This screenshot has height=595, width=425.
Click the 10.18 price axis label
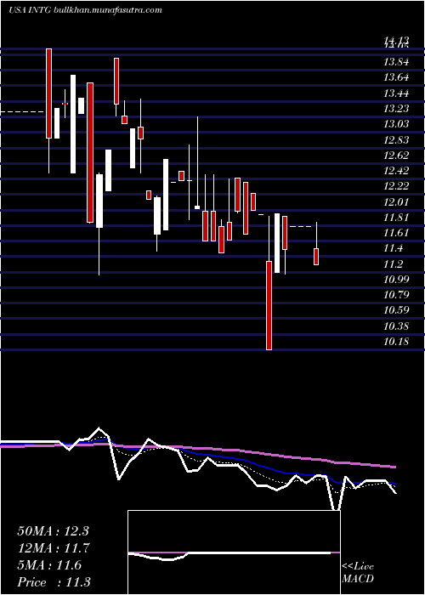coord(396,341)
